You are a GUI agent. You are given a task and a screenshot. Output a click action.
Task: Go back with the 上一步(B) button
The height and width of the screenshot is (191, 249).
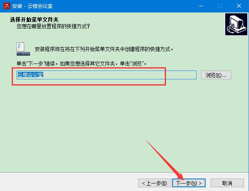154,183
